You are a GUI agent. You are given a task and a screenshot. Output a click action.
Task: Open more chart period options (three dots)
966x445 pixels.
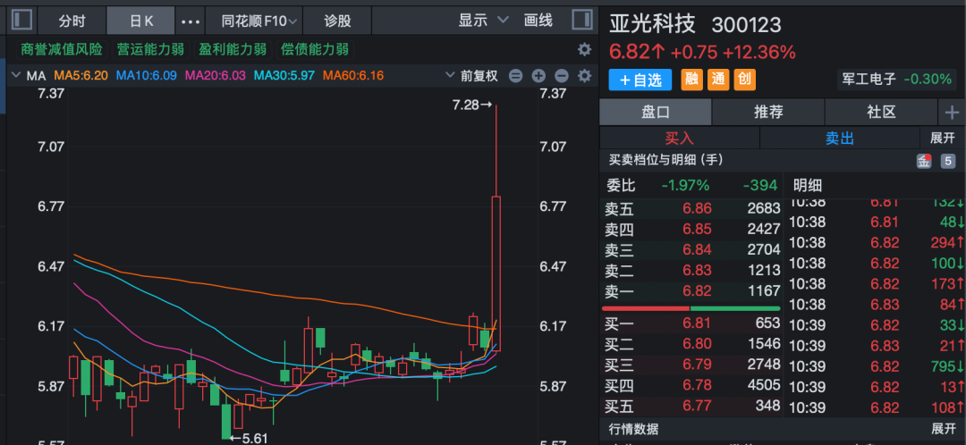tap(191, 21)
